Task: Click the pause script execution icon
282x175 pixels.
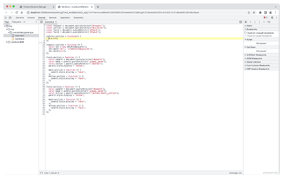Action: click(x=246, y=22)
